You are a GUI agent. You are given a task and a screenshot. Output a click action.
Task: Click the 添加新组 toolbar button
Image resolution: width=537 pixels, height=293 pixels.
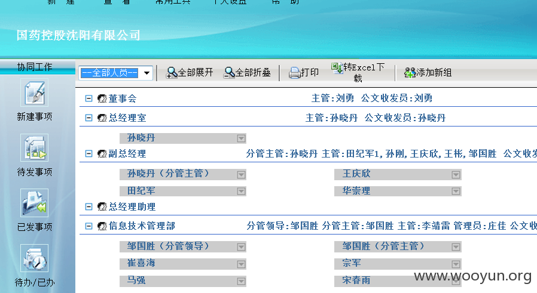[x=428, y=72]
